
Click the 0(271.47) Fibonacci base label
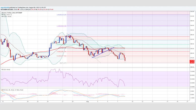click(63, 63)
